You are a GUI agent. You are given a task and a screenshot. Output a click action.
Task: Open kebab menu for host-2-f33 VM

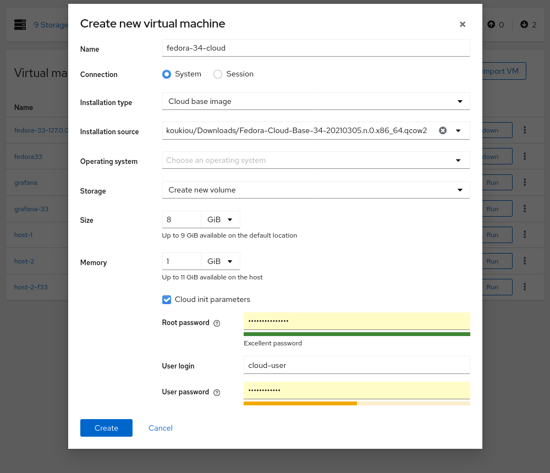525,287
